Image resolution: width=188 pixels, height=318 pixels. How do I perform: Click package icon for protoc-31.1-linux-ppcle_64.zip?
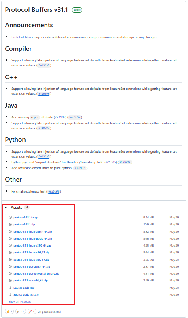[10, 238]
